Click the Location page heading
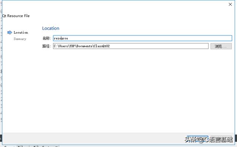The image size is (237, 147). tap(51, 28)
